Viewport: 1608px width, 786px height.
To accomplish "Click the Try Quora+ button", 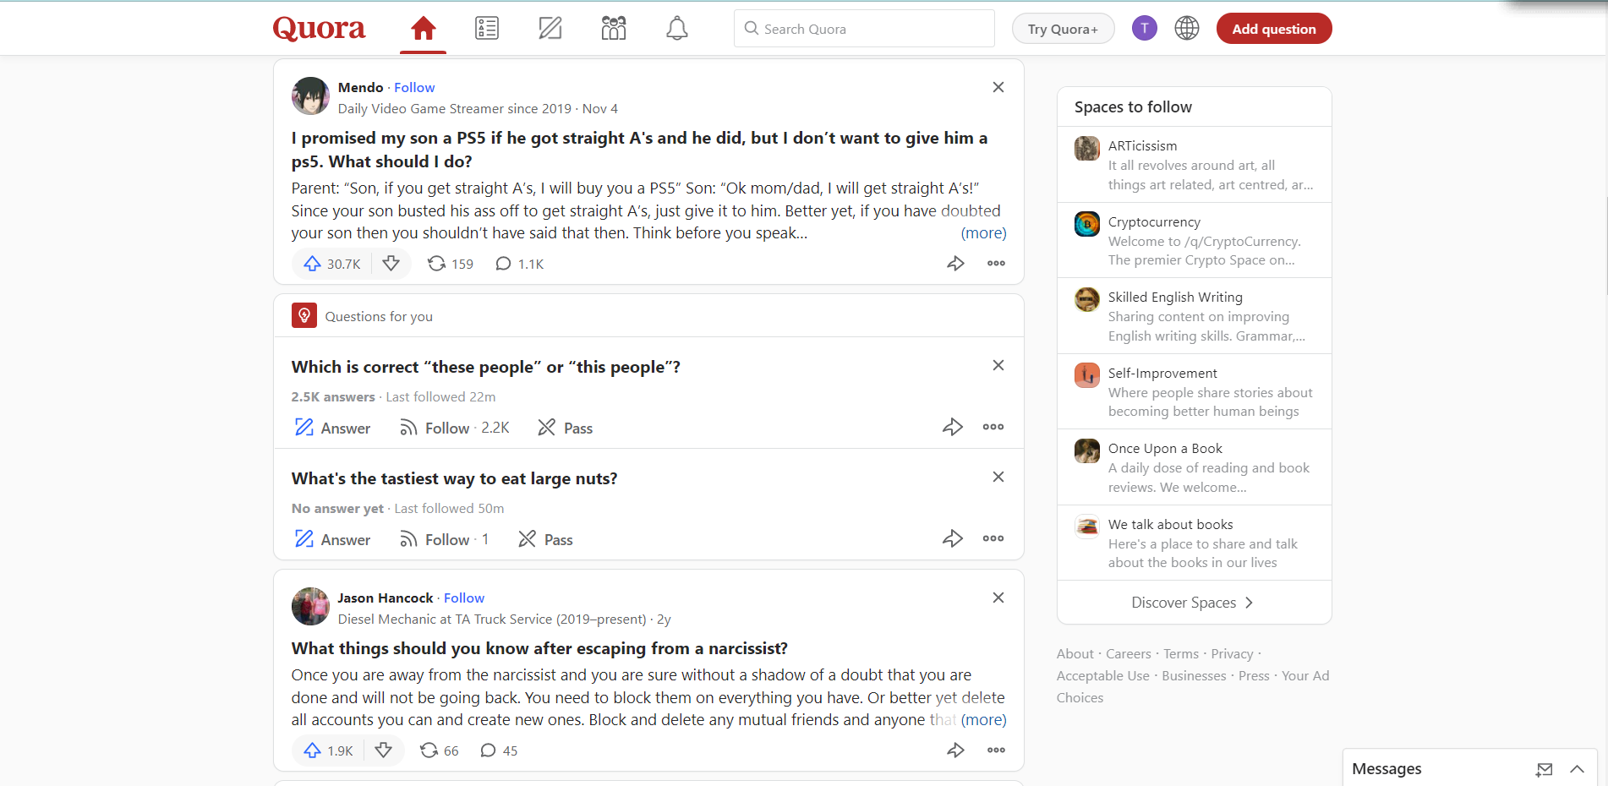I will (1063, 29).
